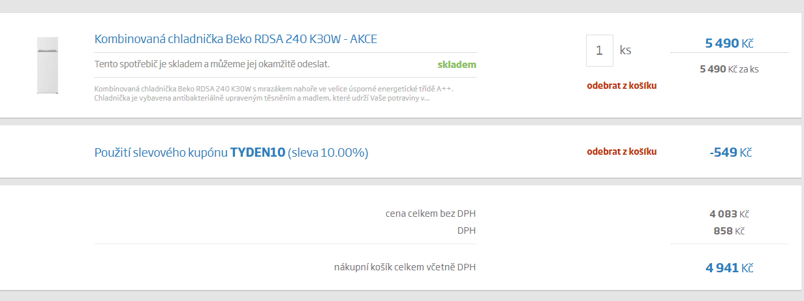Viewport: 804px width, 301px height.
Task: Open Kombinovaná chladnička Beko RDSA 240 product link
Action: point(236,39)
